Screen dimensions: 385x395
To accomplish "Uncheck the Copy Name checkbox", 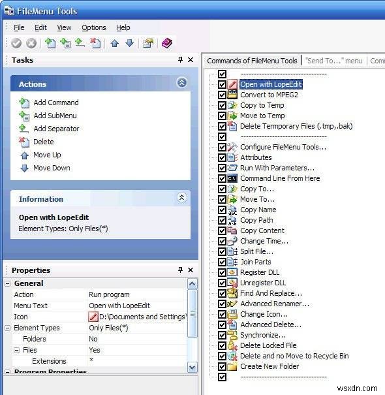I will 222,210.
